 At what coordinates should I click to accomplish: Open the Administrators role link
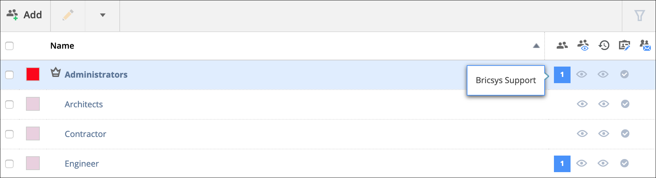click(x=96, y=75)
